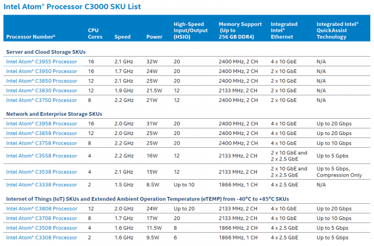Click '1866 MHz, 1 CH' memory for C3338

pyautogui.click(x=238, y=184)
